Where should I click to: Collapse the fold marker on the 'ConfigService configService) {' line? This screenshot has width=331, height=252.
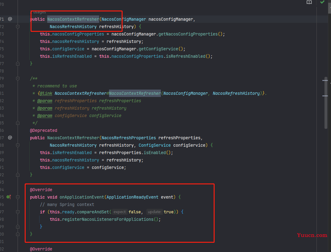coord(18,145)
